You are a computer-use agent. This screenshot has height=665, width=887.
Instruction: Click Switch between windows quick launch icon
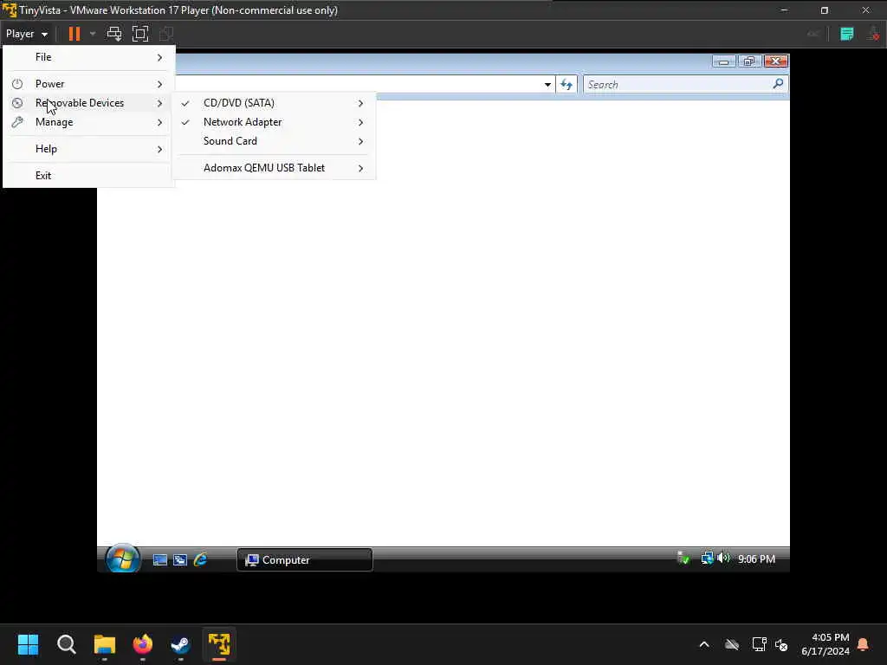[x=180, y=560]
